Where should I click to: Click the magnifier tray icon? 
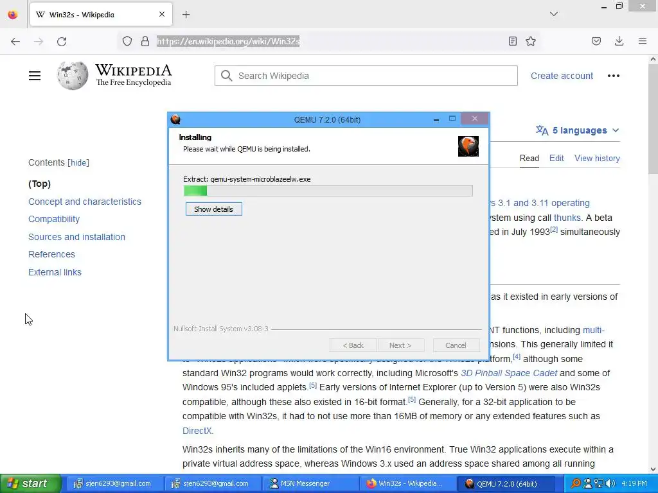click(x=576, y=483)
